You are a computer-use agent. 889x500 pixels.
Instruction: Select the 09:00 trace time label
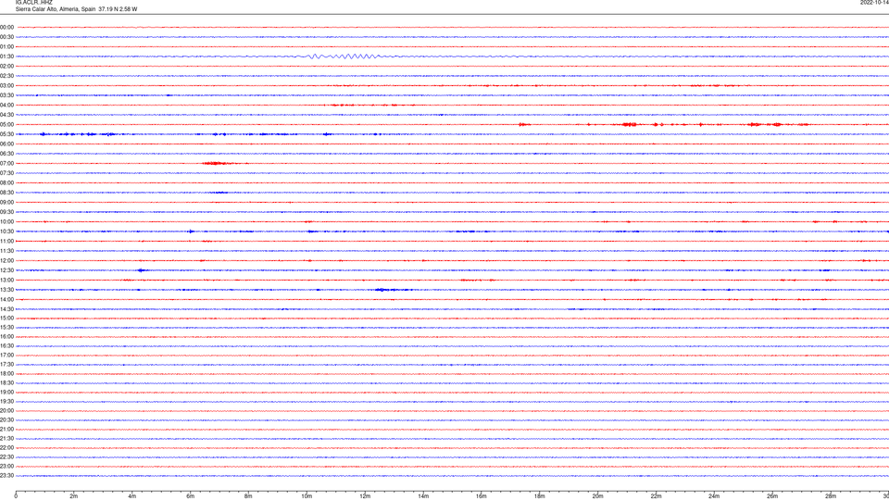pos(6,203)
